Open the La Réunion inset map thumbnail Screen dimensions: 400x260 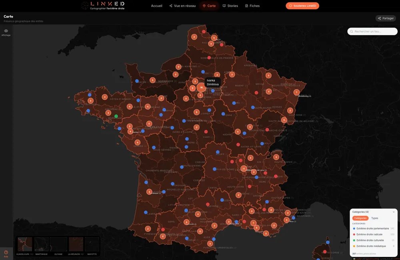[x=76, y=244]
